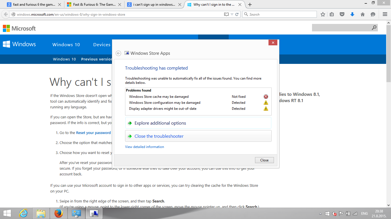Click the battery power tray icon

click(348, 214)
